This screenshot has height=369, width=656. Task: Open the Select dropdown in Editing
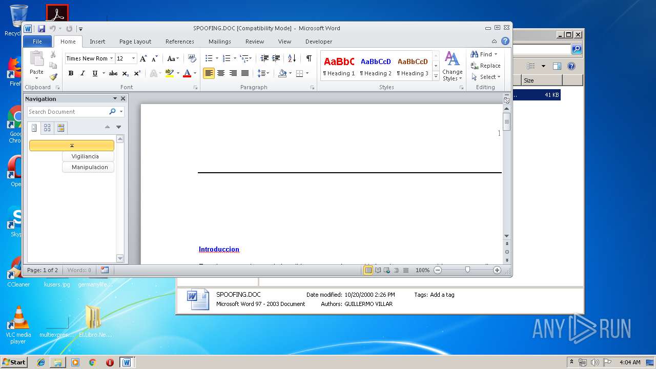pyautogui.click(x=486, y=77)
